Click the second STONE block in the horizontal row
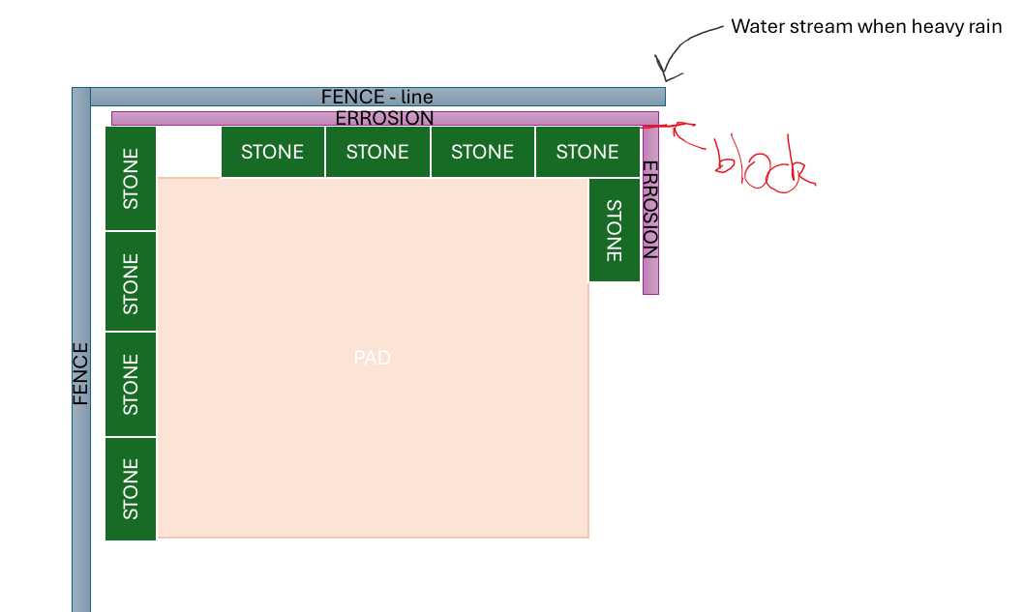Viewport: 1023px width, 612px height. (x=377, y=152)
